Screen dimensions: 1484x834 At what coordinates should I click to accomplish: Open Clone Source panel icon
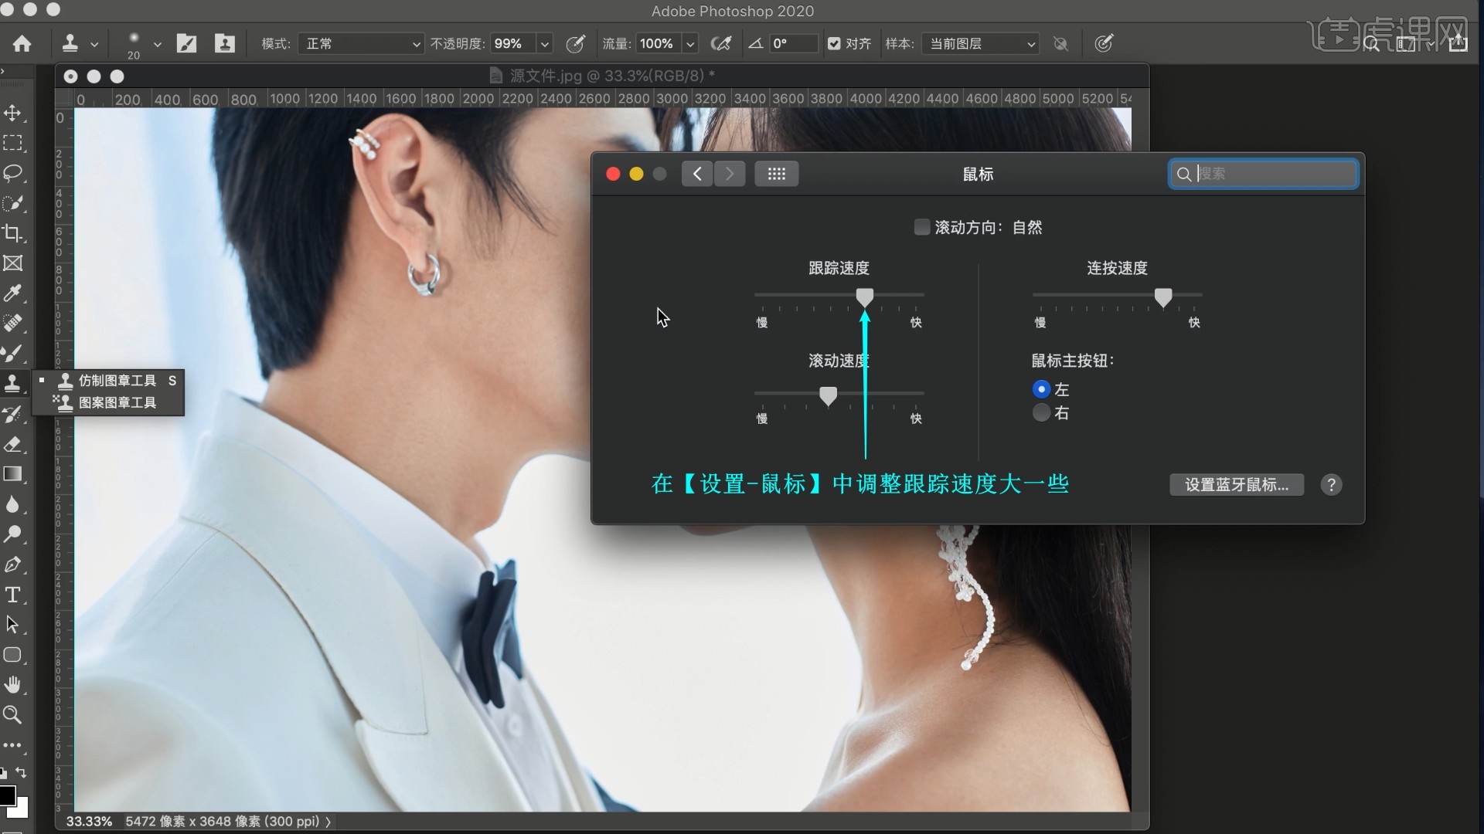tap(225, 43)
